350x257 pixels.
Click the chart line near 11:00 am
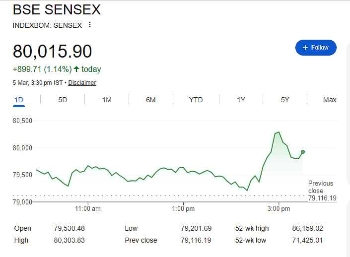88,166
